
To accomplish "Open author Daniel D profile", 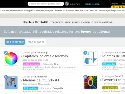I will click(x=119, y=76).
